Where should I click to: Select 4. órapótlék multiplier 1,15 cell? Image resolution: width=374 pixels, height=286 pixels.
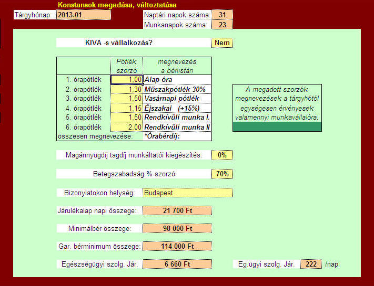click(x=126, y=108)
